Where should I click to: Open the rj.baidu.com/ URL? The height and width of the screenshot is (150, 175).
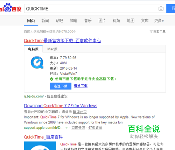coord(34,96)
